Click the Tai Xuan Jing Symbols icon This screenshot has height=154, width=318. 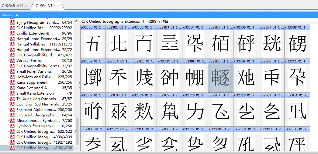coord(12,99)
